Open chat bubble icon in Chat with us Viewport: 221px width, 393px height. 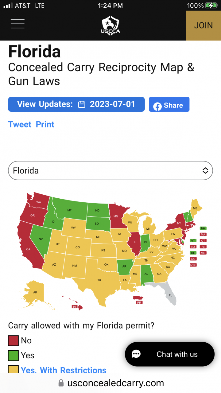(x=136, y=354)
